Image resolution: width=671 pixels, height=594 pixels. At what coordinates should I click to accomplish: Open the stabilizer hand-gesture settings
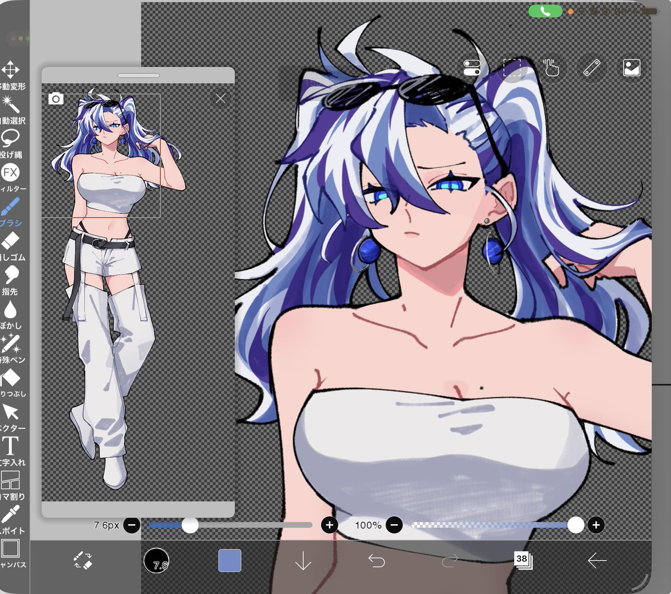(x=551, y=68)
